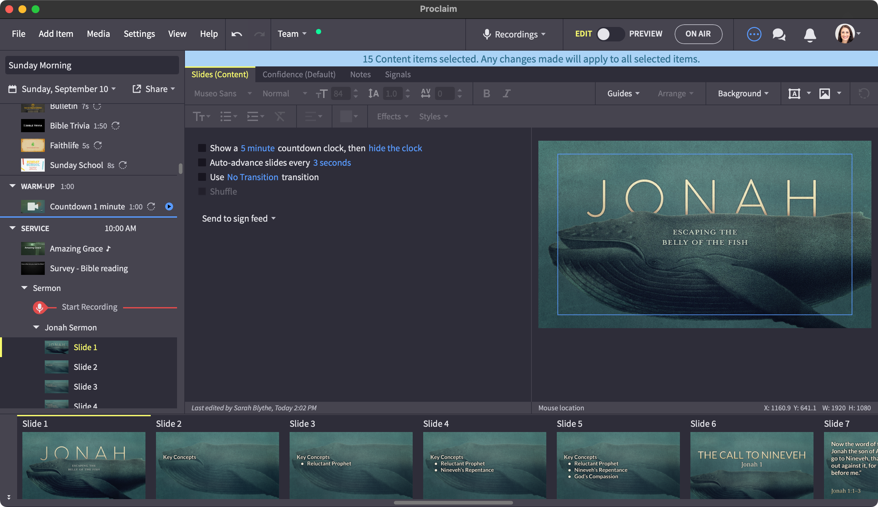Image resolution: width=878 pixels, height=507 pixels.
Task: Check Auto-advance slides option
Action: [202, 163]
